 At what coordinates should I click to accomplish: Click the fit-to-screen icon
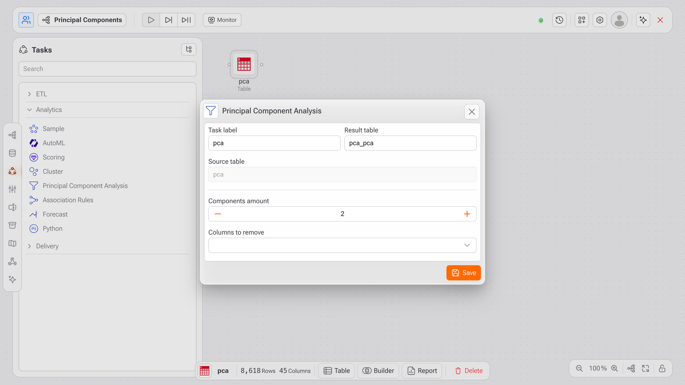point(645,368)
